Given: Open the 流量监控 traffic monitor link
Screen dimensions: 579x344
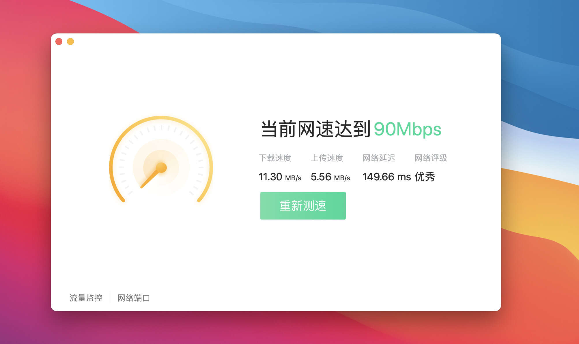Looking at the screenshot, I should [86, 298].
